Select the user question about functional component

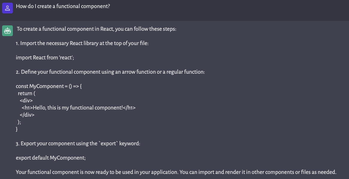(63, 6)
